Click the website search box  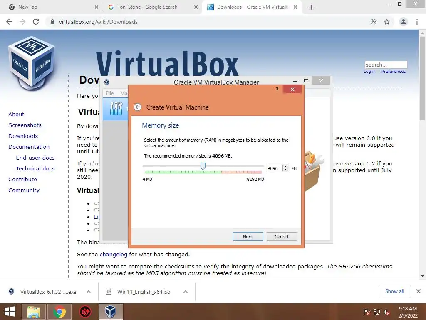pos(386,65)
